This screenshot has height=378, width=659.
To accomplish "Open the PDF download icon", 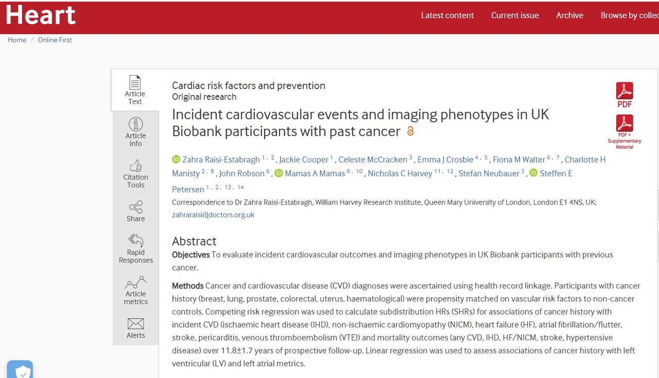I will [x=625, y=91].
